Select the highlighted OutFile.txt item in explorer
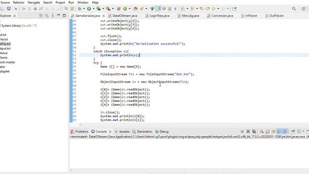The image size is (309, 174). 5,44
